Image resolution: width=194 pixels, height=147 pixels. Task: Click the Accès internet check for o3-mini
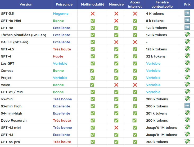[135, 99]
